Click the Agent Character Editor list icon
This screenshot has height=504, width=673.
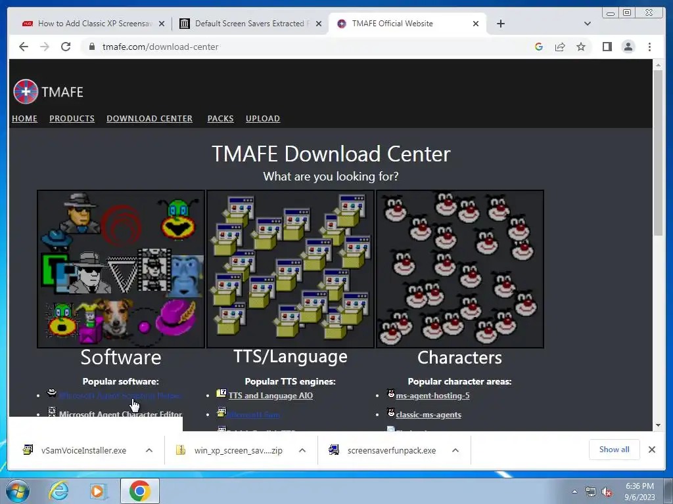click(52, 412)
